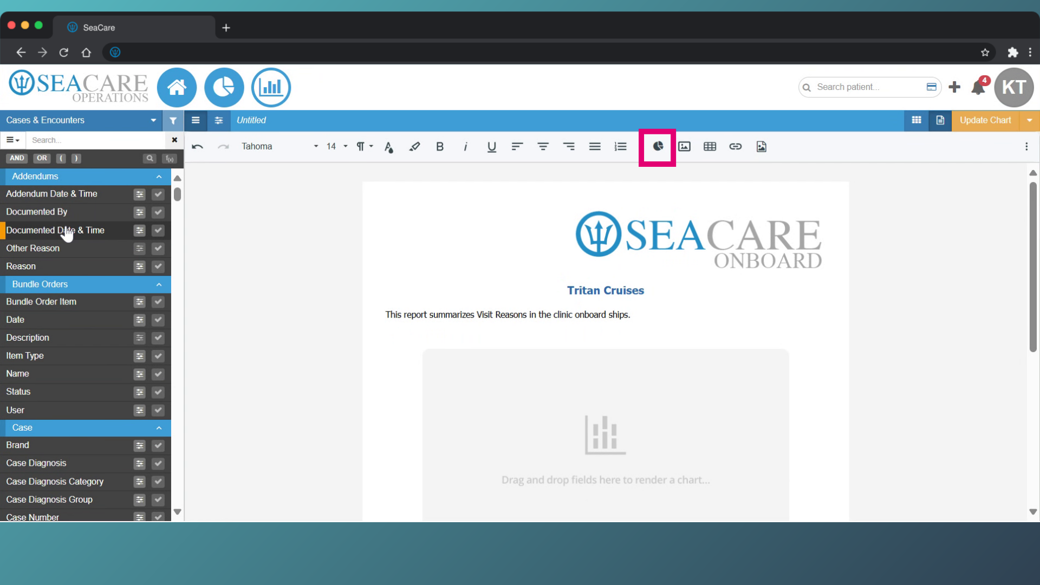
Task: Open the Tahoma font family dropdown
Action: (x=280, y=147)
